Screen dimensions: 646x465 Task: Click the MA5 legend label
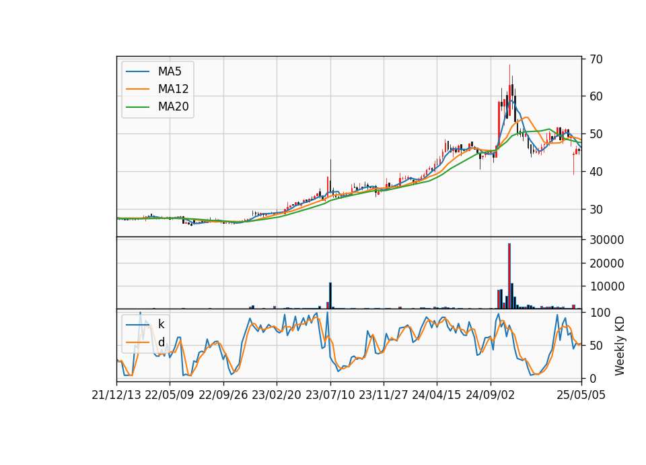point(170,71)
